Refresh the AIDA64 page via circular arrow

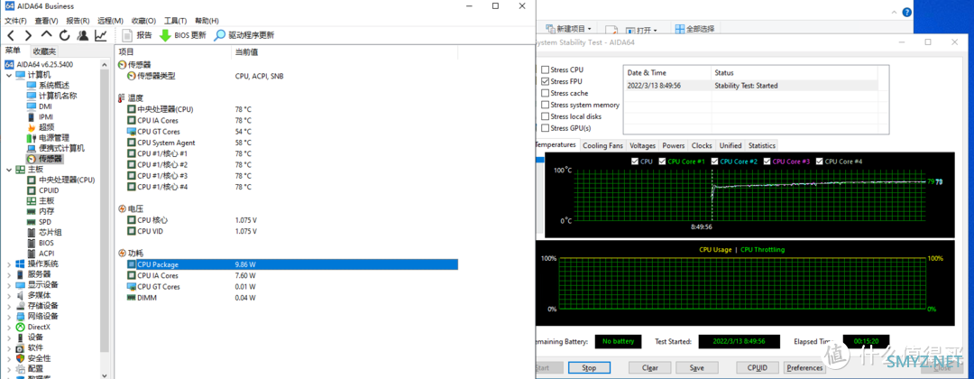[65, 35]
